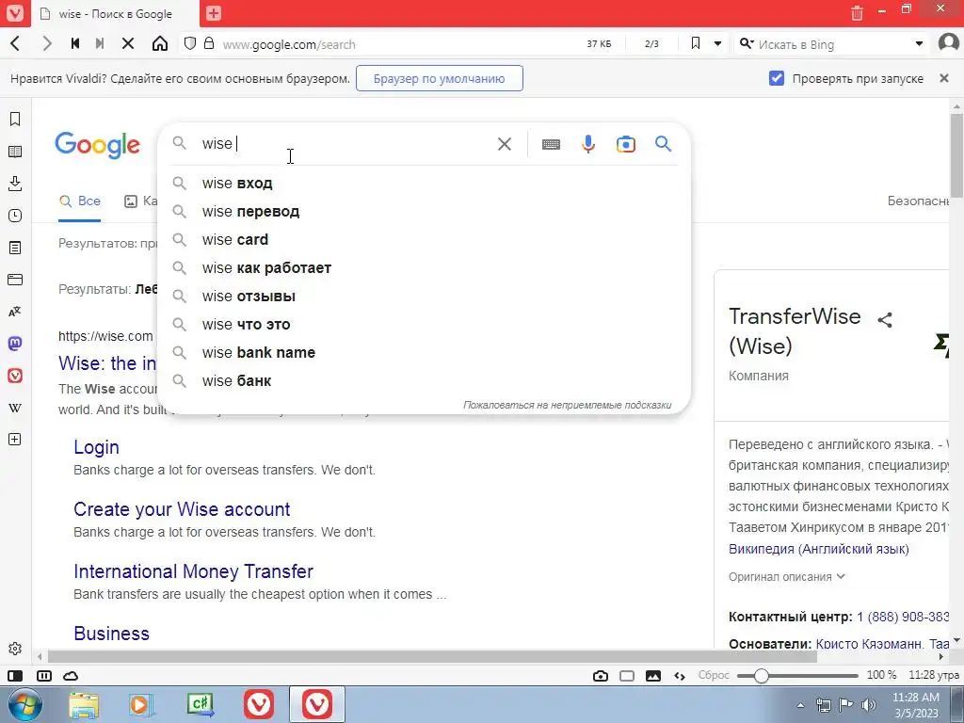Open the address bar dropdown arrow
This screenshot has width=964, height=723.
click(717, 43)
